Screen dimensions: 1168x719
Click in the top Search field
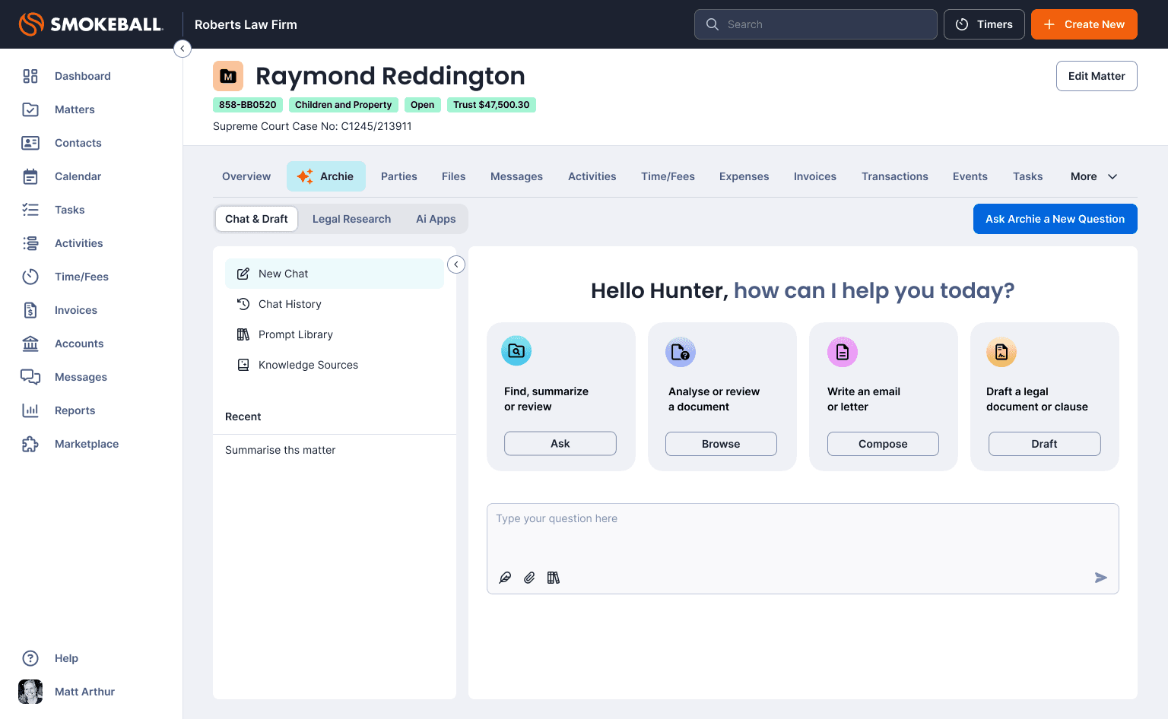(816, 24)
